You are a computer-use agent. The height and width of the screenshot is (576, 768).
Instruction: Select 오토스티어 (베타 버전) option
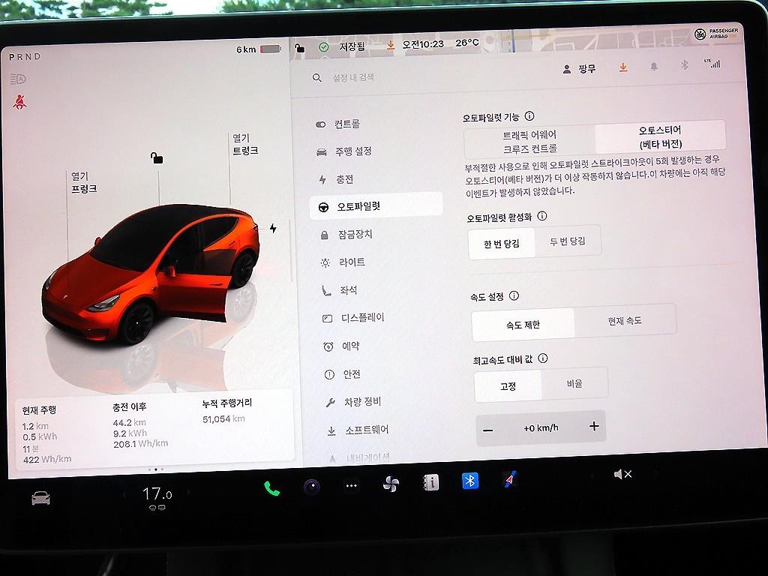pyautogui.click(x=660, y=136)
